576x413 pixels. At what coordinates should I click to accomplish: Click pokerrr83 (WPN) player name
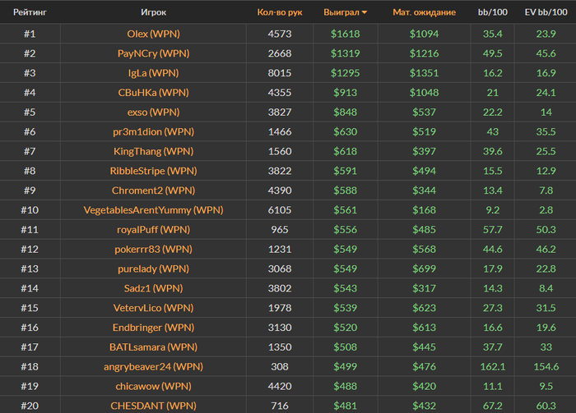pos(153,249)
